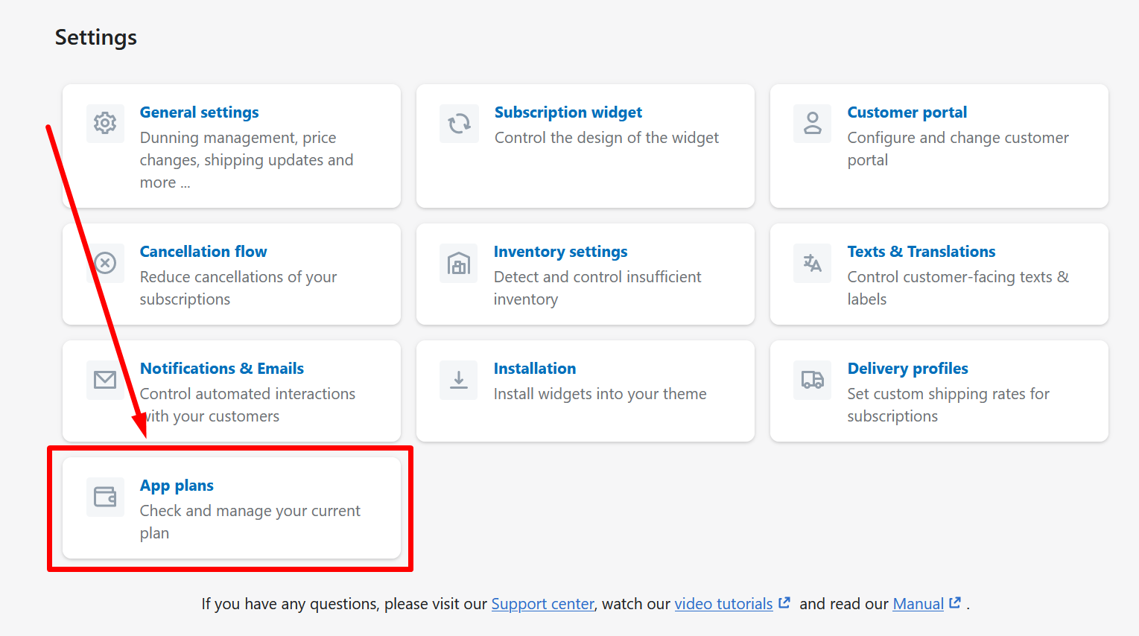Viewport: 1139px width, 636px height.
Task: Go to Customer portal settings title
Action: coord(907,112)
